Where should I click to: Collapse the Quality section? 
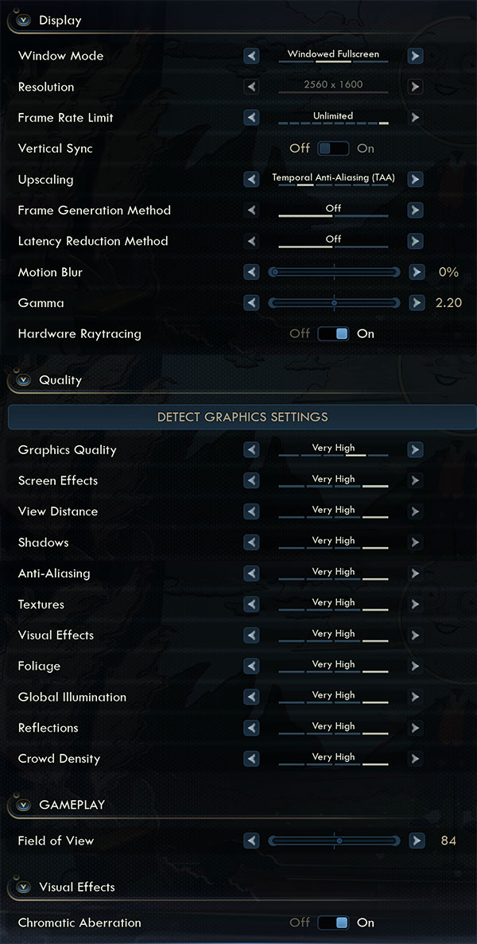[23, 380]
